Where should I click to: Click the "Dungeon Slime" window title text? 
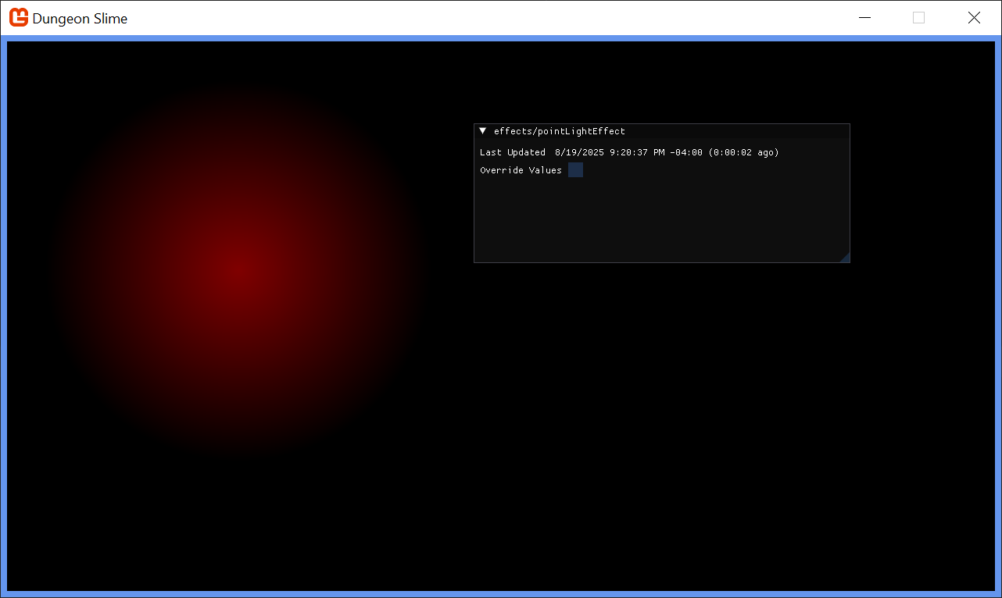(80, 18)
